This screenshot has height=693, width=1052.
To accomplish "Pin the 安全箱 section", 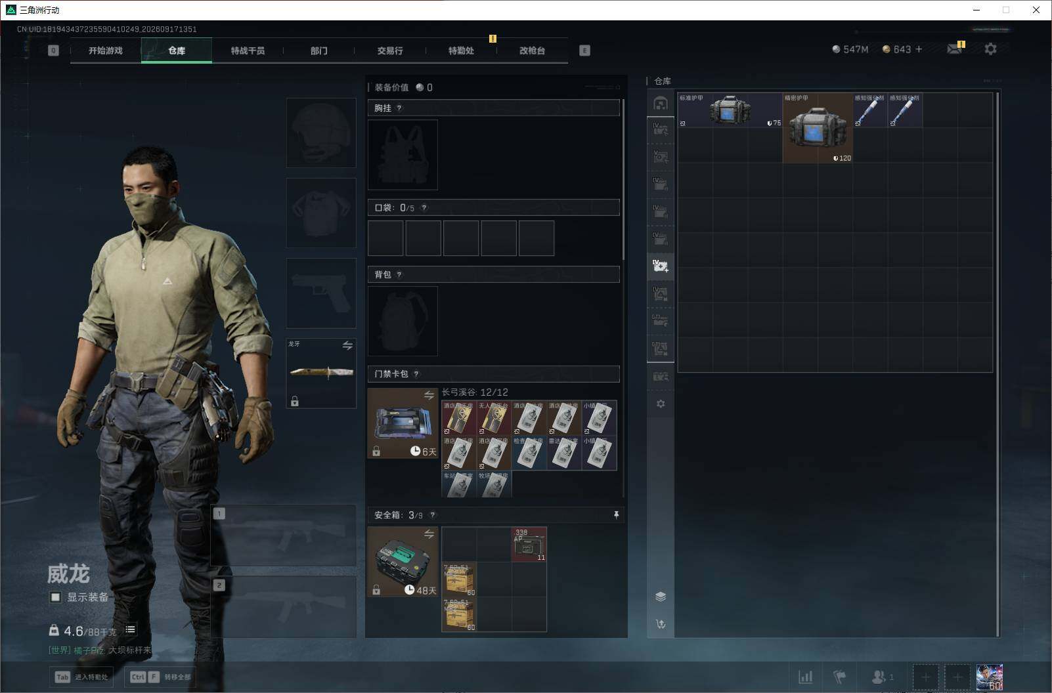I will pos(616,515).
